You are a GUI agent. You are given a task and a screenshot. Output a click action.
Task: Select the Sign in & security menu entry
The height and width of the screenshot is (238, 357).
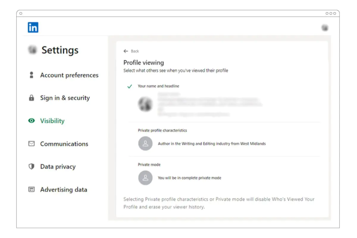click(65, 98)
